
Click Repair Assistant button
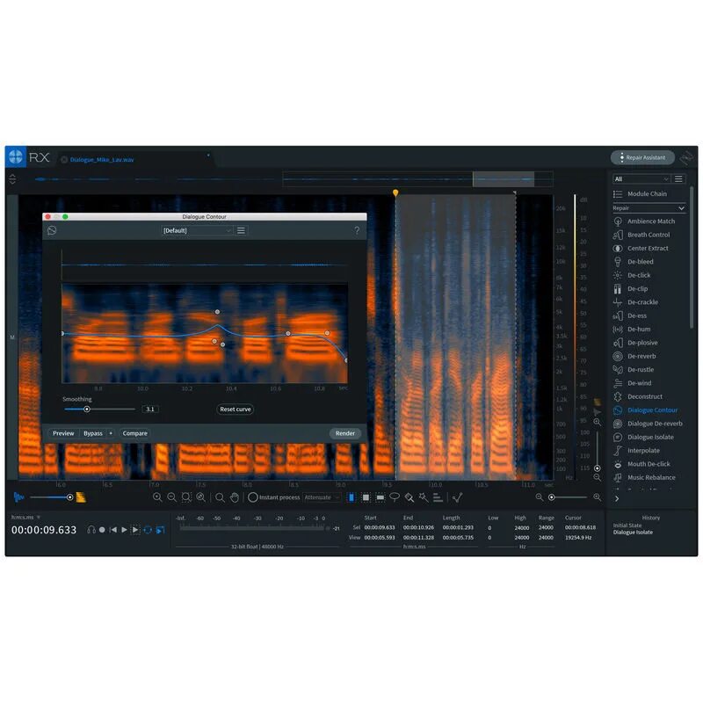642,157
